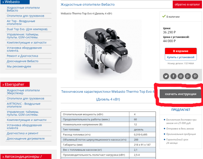Click 'Бесплатная доставка при заказе' bullet

click(181, 121)
